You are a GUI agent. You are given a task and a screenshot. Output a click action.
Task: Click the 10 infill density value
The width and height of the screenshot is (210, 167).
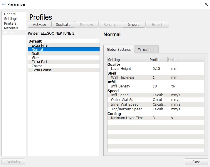point(155,86)
